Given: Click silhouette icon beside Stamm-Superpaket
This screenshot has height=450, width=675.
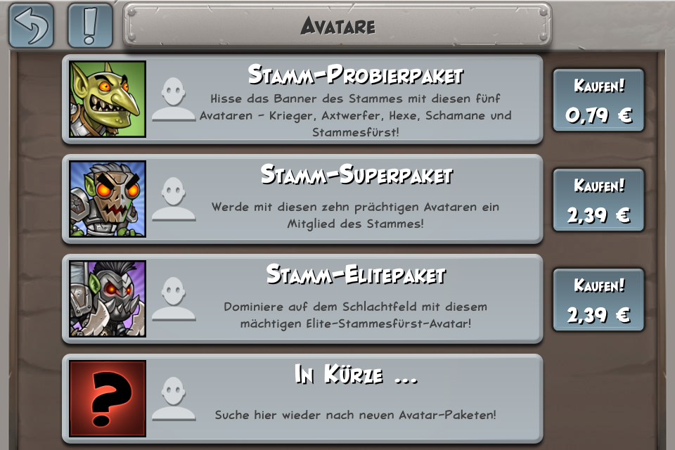Looking at the screenshot, I should click(x=174, y=199).
